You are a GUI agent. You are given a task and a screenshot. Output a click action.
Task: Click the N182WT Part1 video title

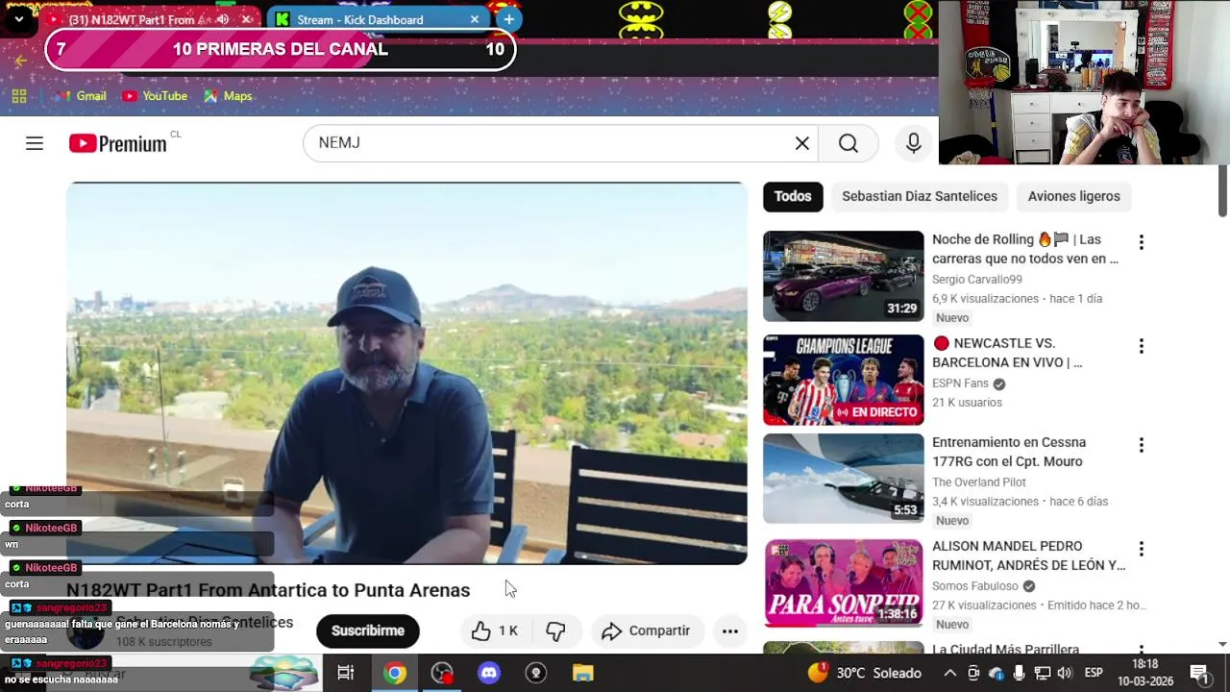pyautogui.click(x=268, y=590)
